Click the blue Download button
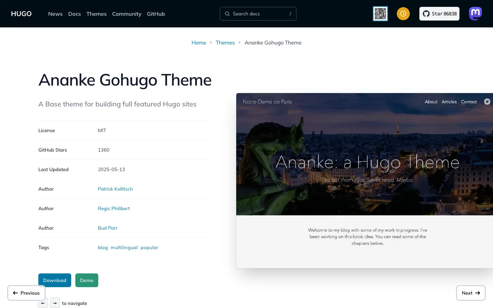This screenshot has width=493, height=308. point(55,280)
